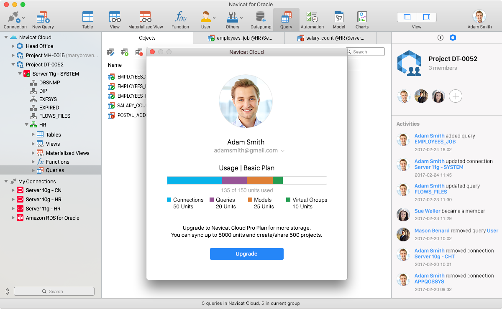Collapse the HR schema node
This screenshot has width=502, height=309.
26,125
